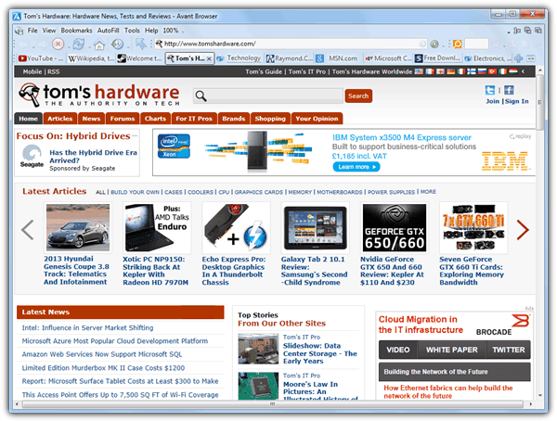Click the Back arrow in the toolbar

[24, 45]
